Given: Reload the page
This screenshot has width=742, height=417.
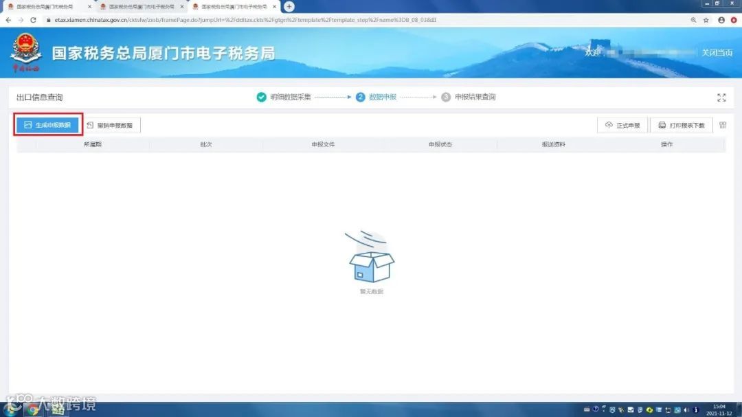Looking at the screenshot, I should tap(33, 20).
